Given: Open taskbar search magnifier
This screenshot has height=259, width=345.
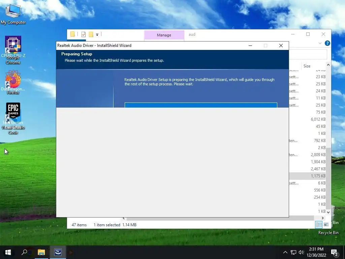Looking at the screenshot, I should [x=24, y=252].
